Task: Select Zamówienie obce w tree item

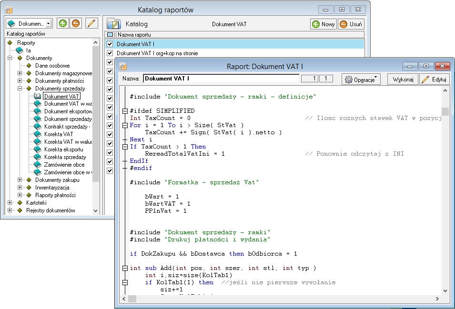Action: [x=67, y=172]
